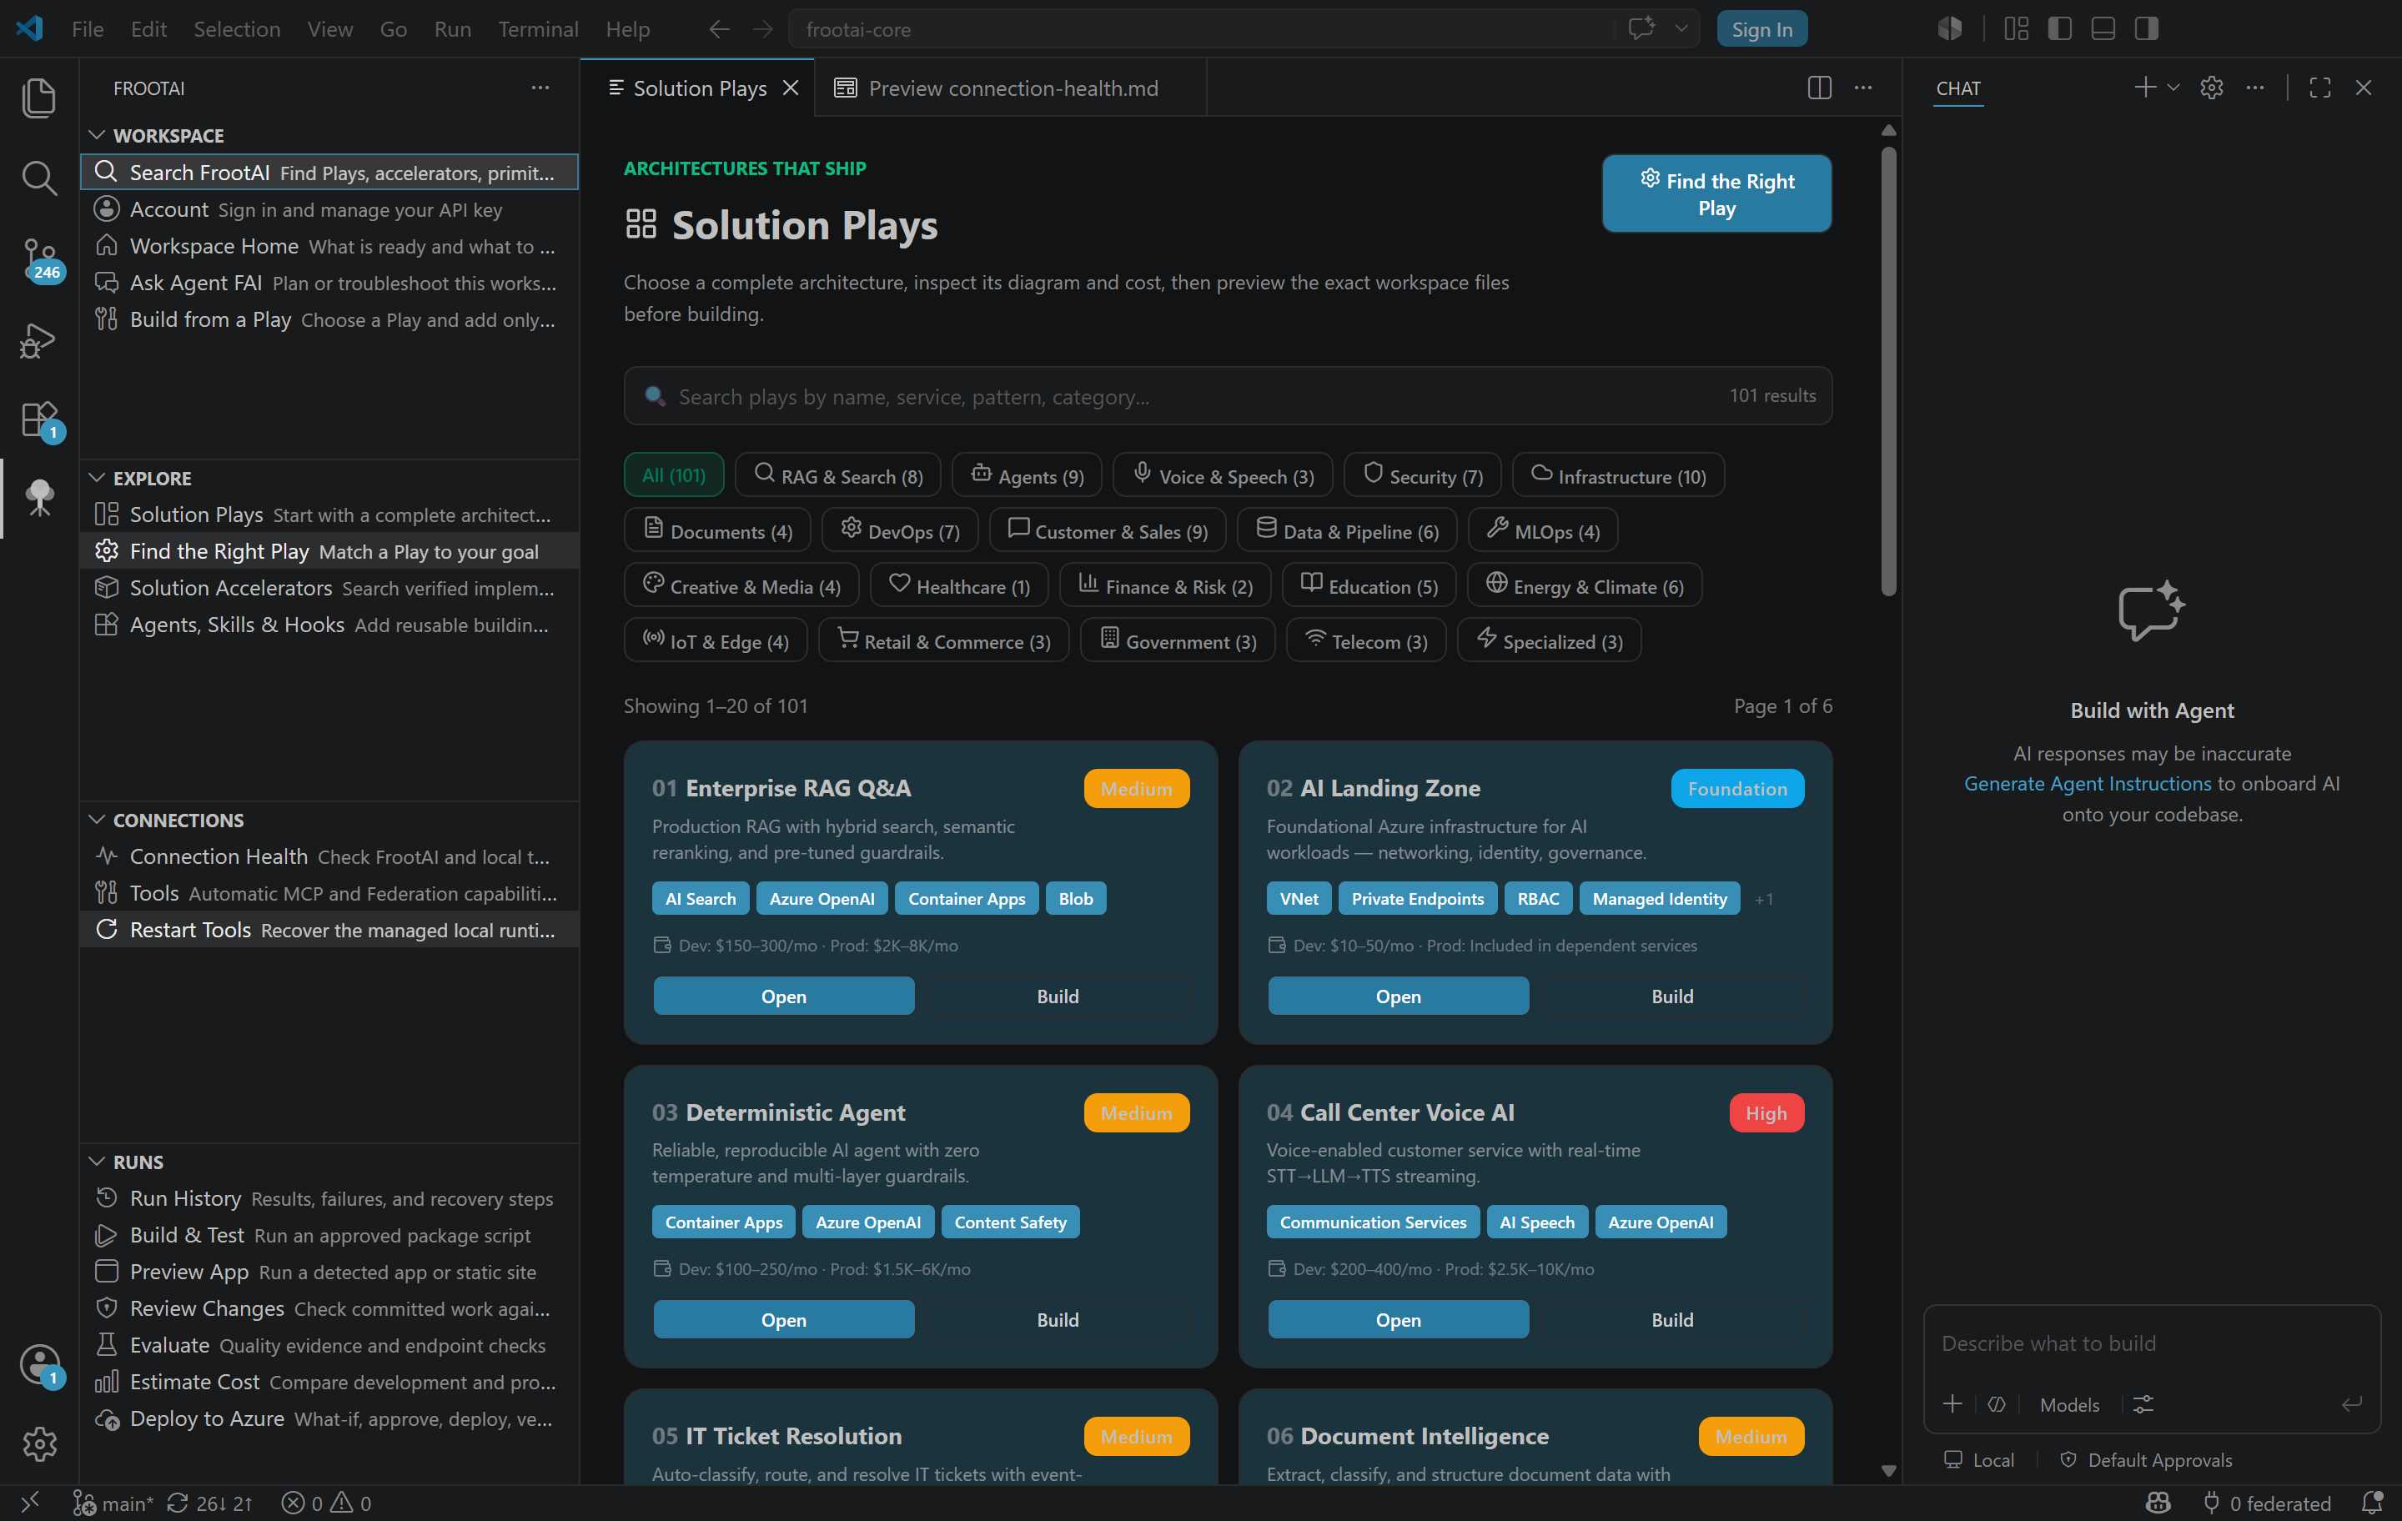This screenshot has width=2402, height=1521.
Task: Open Source Control view with 246 badge
Action: point(39,259)
